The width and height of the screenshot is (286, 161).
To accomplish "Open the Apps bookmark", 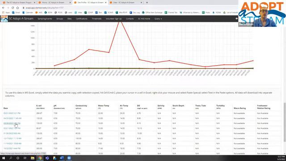I will click(x=6, y=13).
